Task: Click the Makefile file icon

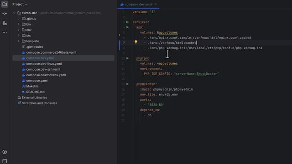Action: (24, 86)
